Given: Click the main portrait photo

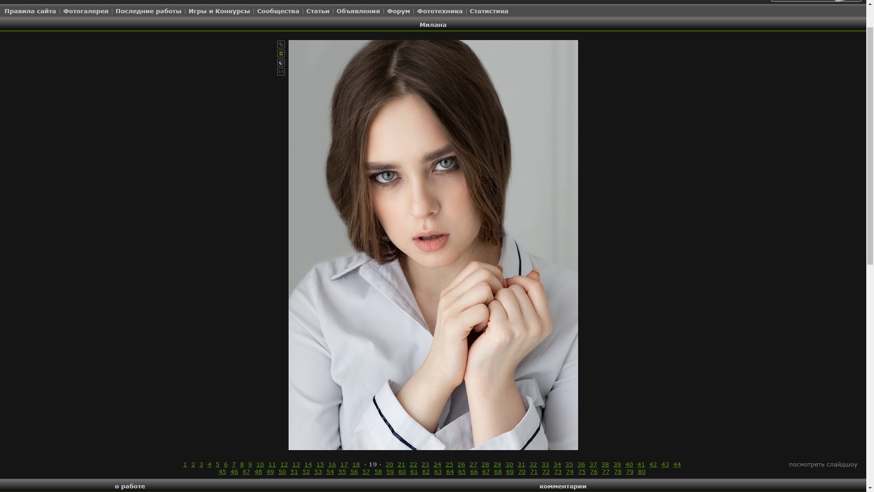Looking at the screenshot, I should coord(433,245).
